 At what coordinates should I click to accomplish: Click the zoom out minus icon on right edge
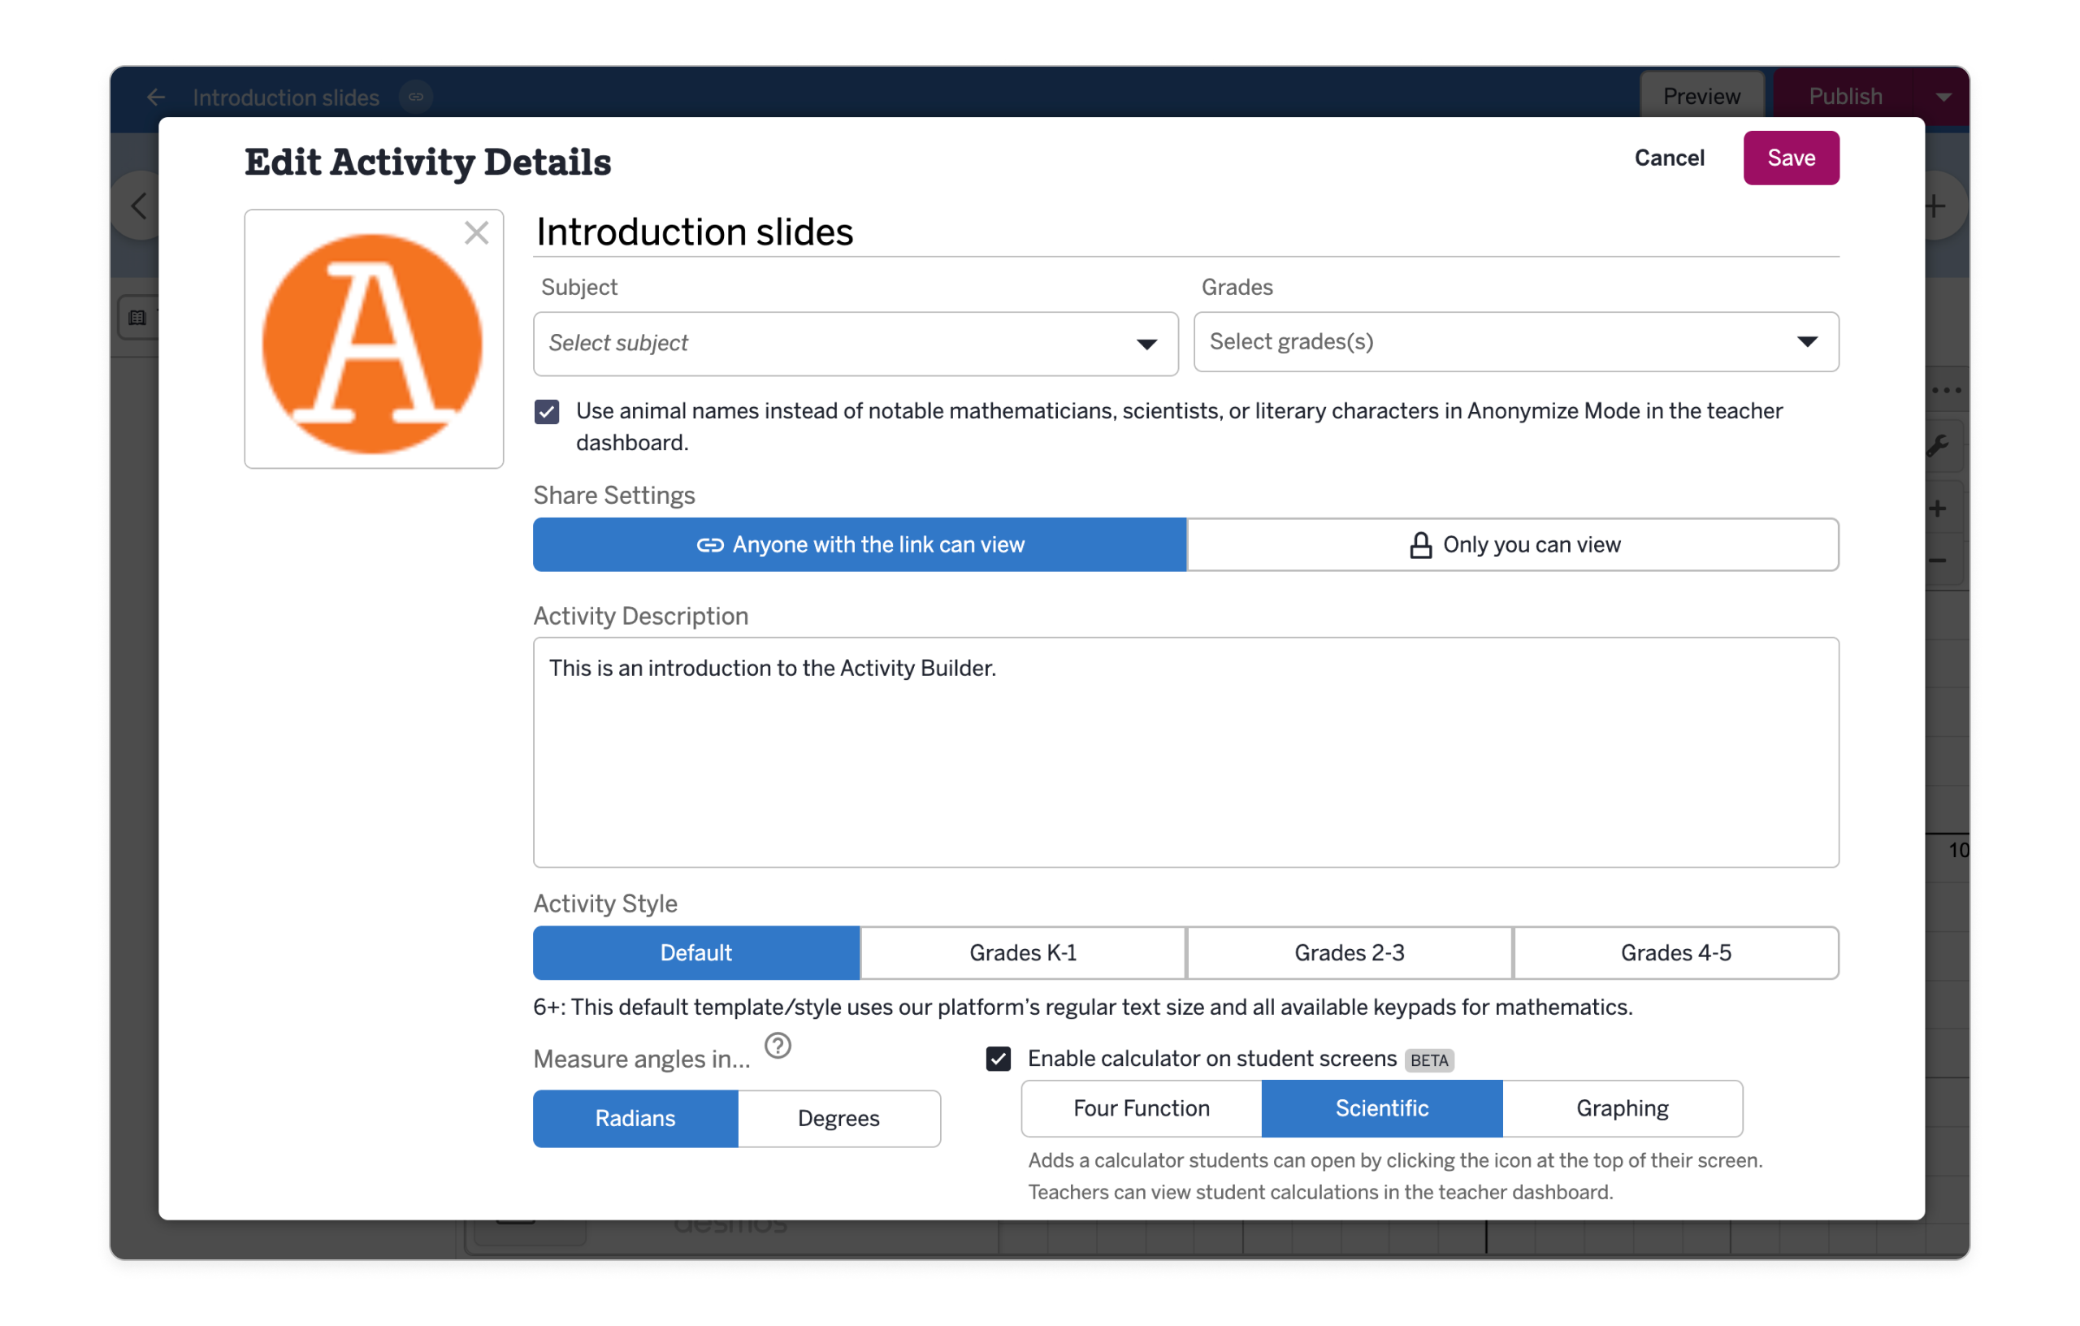pos(1938,561)
